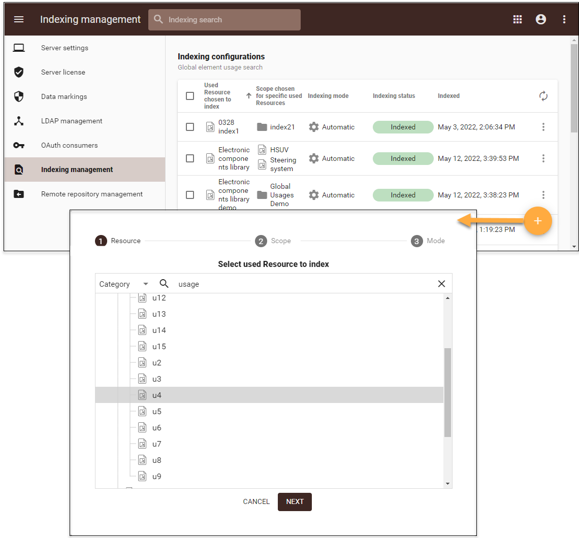The height and width of the screenshot is (538, 579).
Task: Select resource u7 in the tree
Action: [157, 444]
